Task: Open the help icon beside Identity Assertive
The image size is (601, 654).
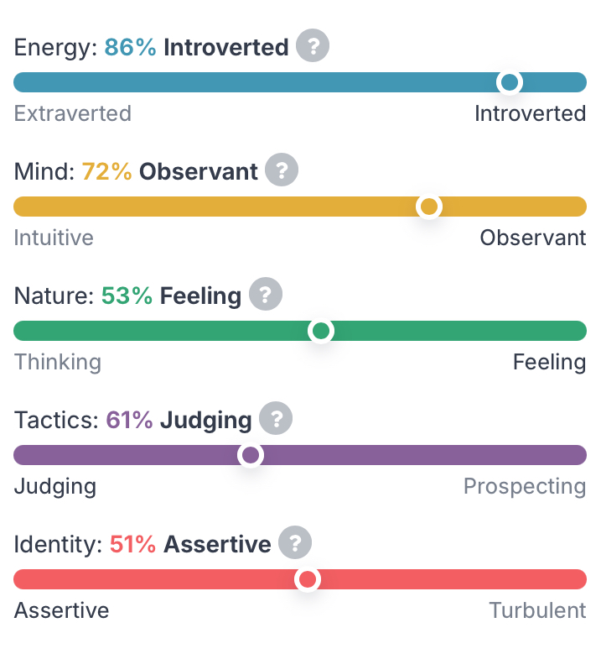Action: [x=295, y=542]
